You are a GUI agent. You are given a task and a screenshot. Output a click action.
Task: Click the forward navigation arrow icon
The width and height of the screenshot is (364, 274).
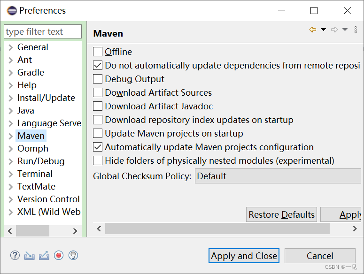click(334, 30)
